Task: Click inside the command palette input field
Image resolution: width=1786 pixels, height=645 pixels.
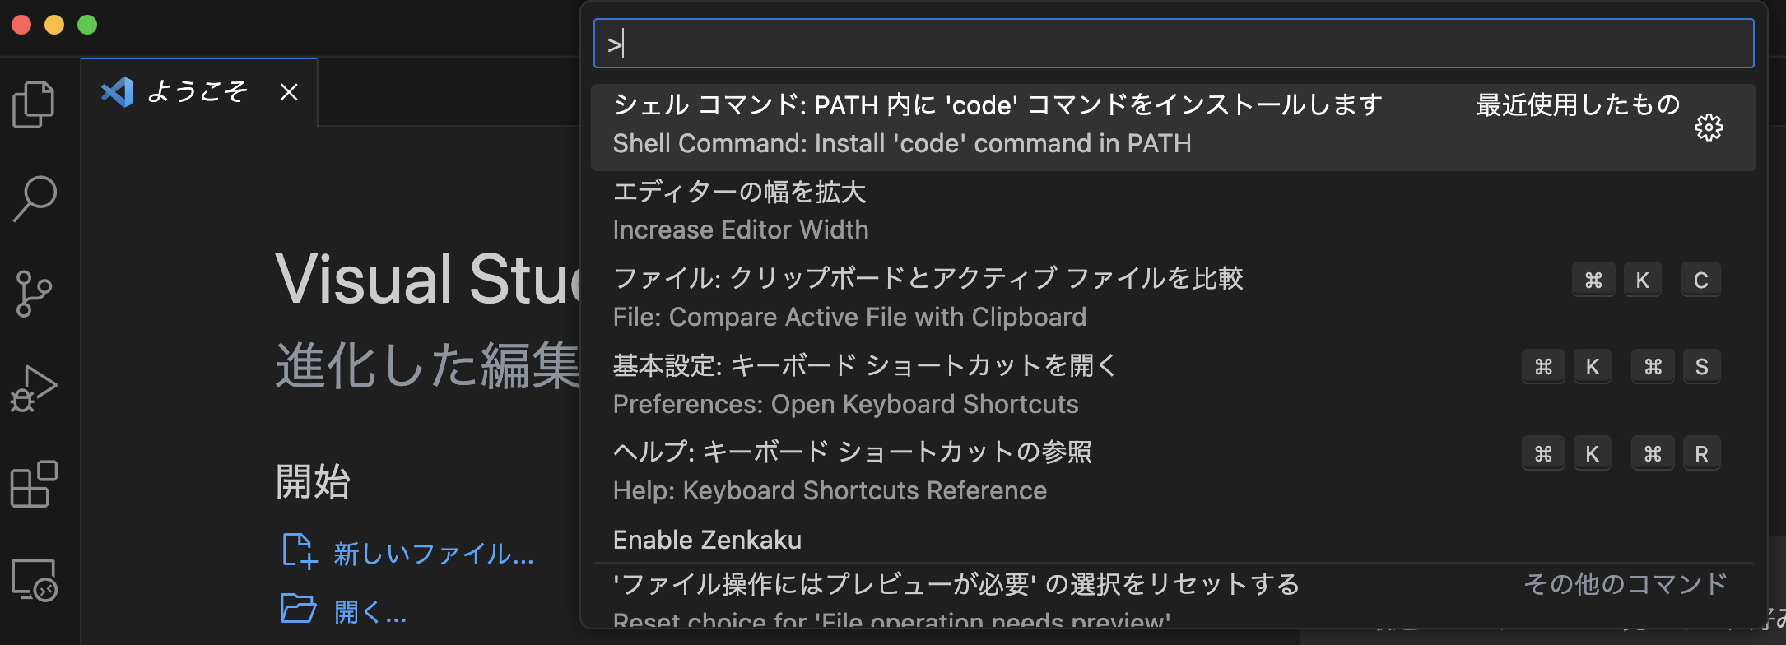Action: (1169, 44)
